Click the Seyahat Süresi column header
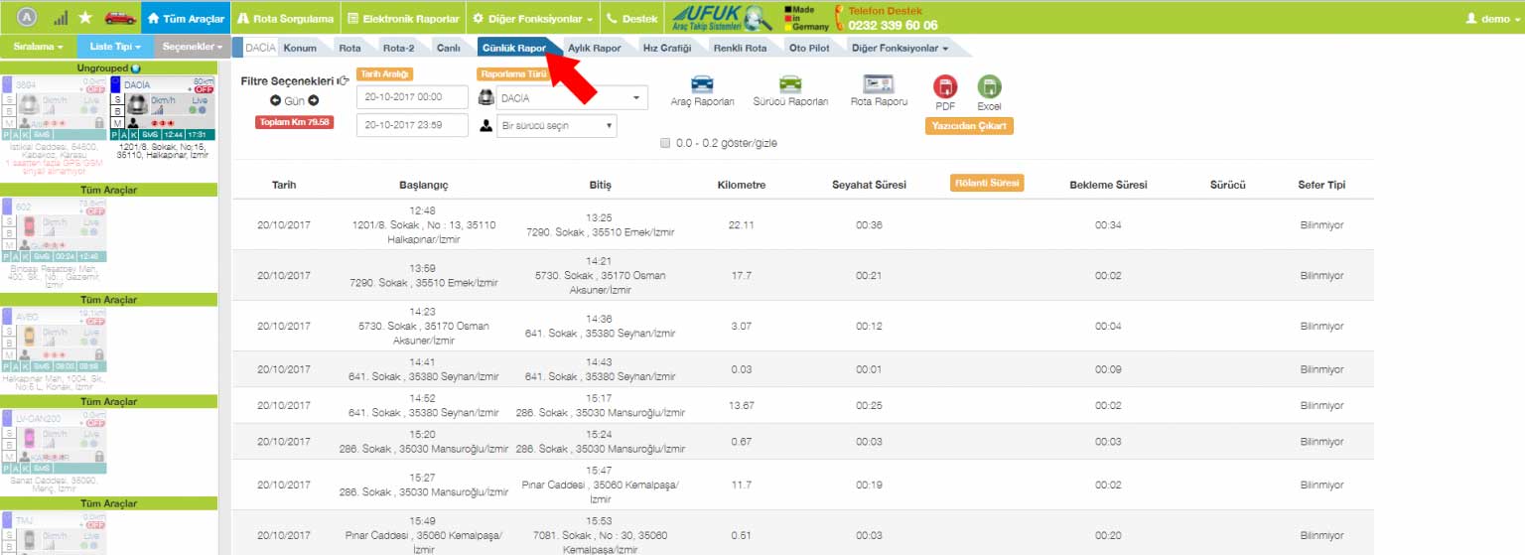 coord(869,186)
